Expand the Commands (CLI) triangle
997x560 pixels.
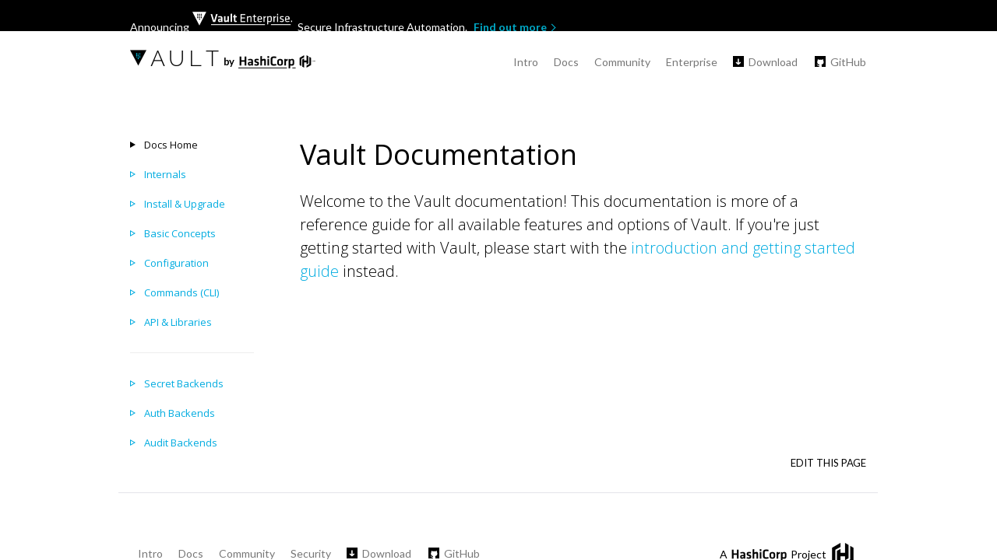pos(132,292)
